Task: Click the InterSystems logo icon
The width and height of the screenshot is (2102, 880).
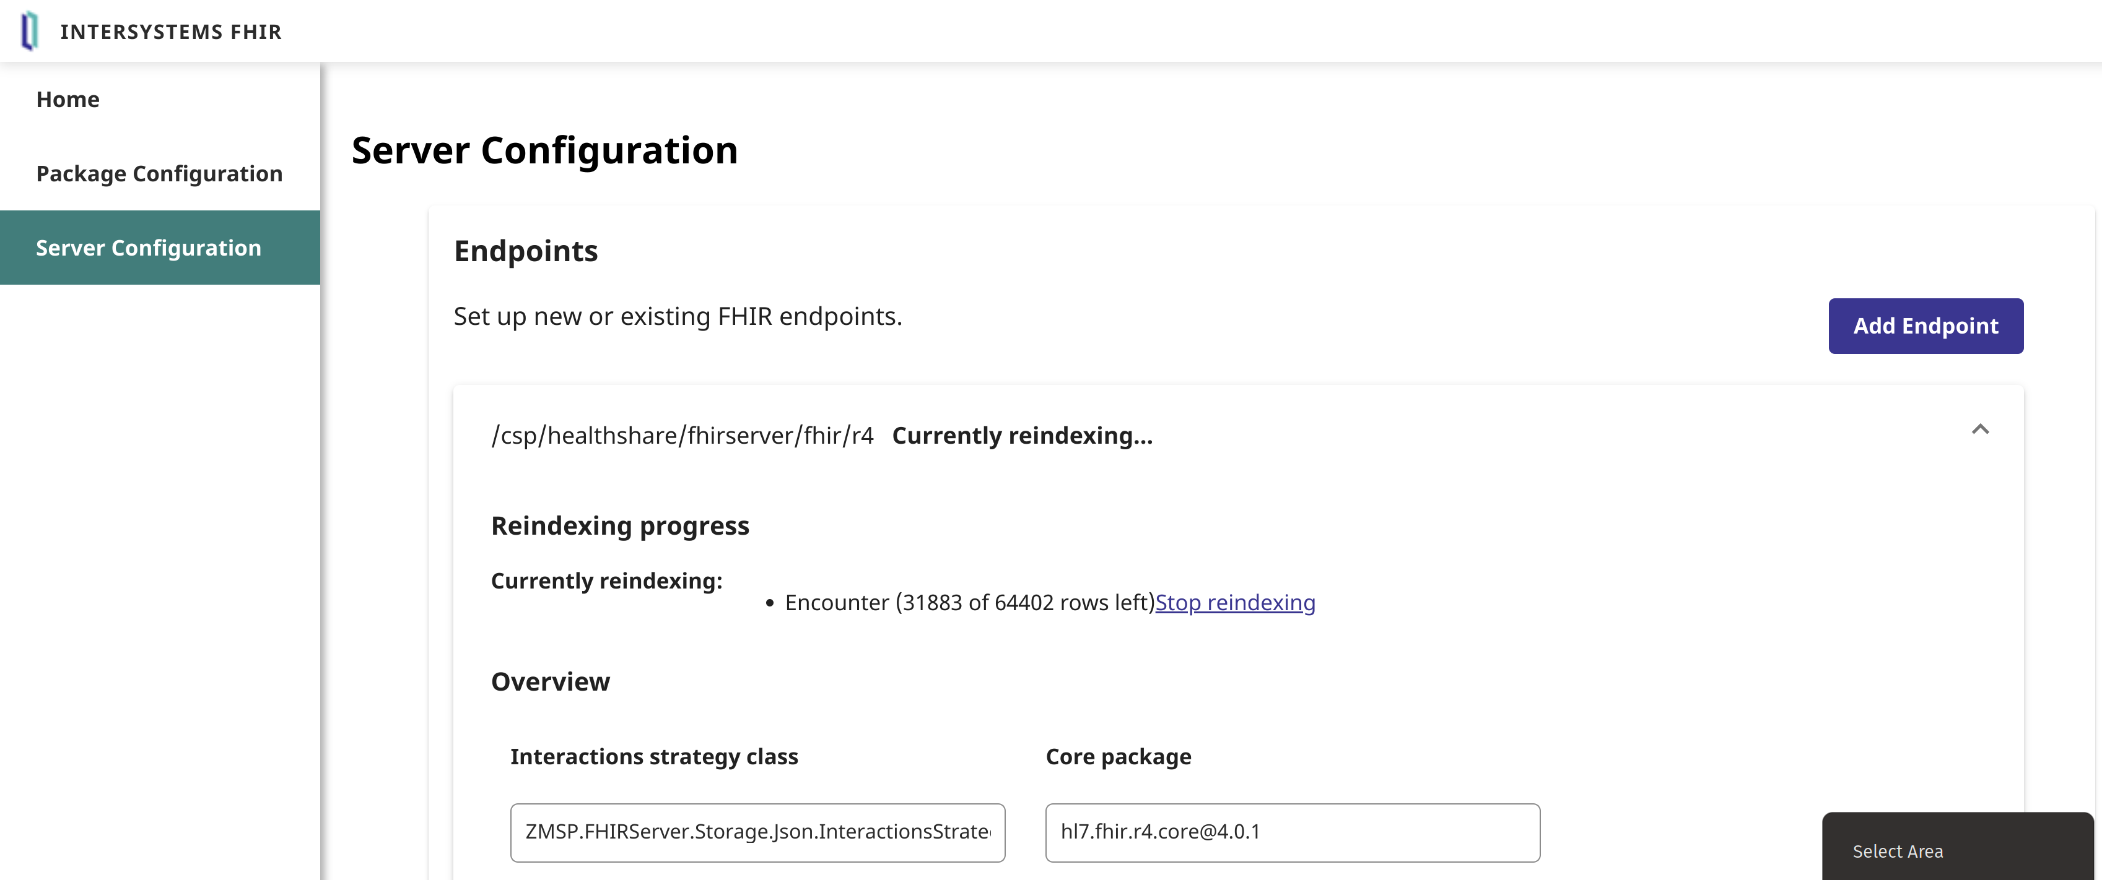Action: [29, 31]
